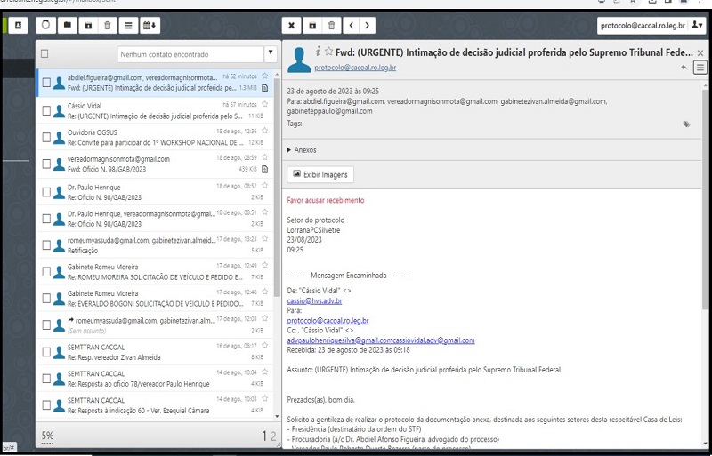Select the Ouvidoria OGSUS message checkbox
The height and width of the screenshot is (456, 712).
coord(46,137)
